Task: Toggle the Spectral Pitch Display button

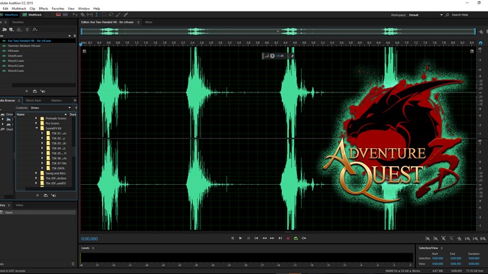Action: [65, 15]
